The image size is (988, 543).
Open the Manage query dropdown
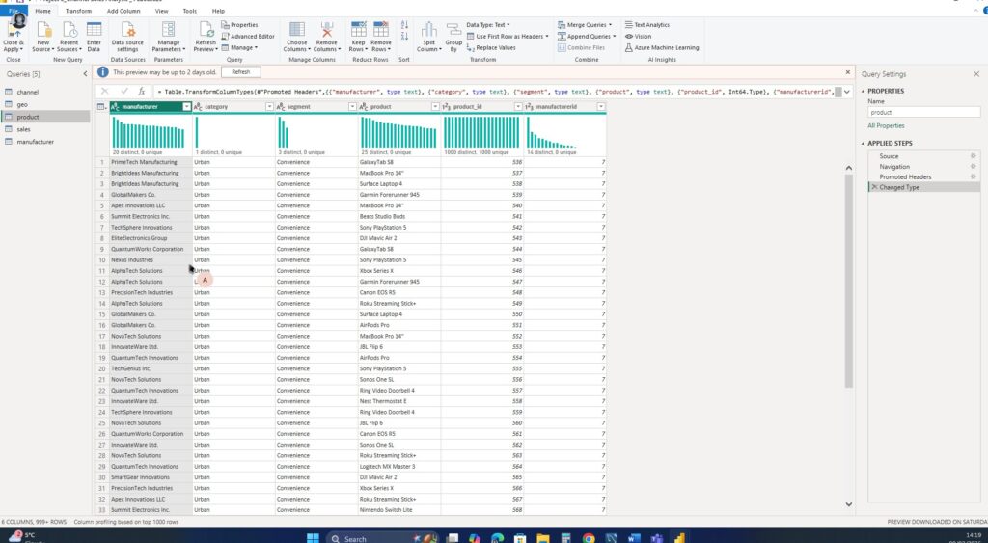click(x=239, y=47)
